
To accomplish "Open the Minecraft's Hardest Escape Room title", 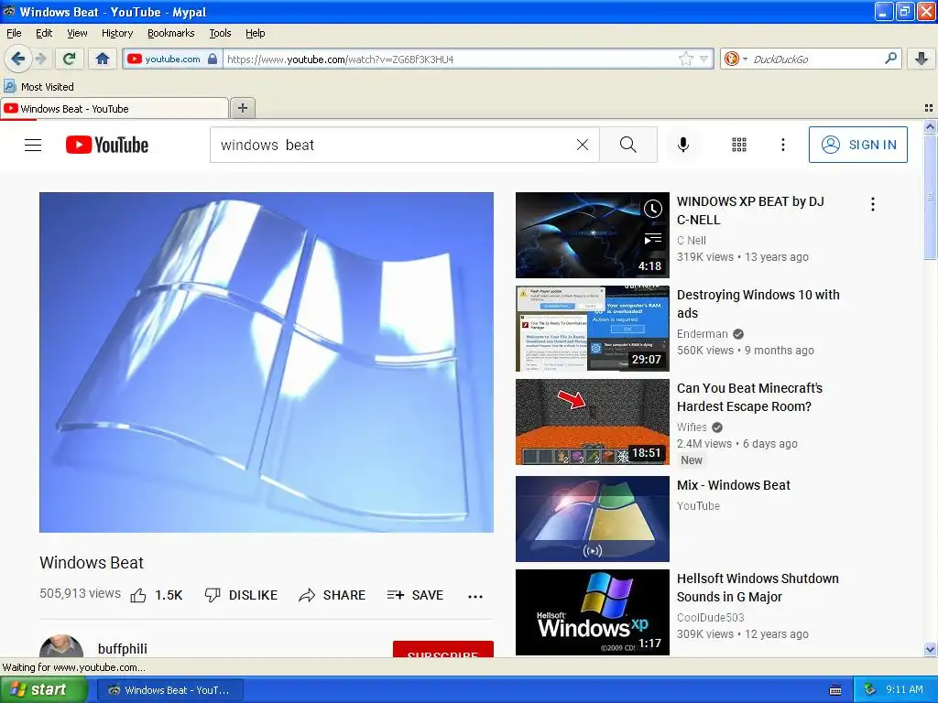I will point(749,397).
